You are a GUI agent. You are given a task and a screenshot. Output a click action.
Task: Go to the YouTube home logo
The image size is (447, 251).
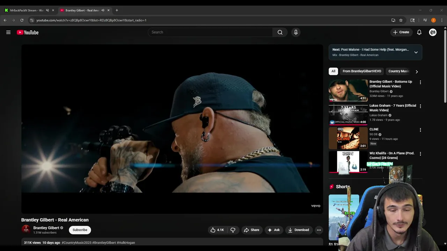[x=28, y=32]
